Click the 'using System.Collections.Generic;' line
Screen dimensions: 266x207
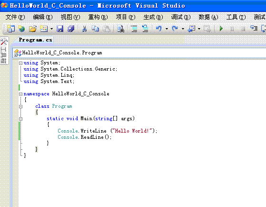(70, 69)
